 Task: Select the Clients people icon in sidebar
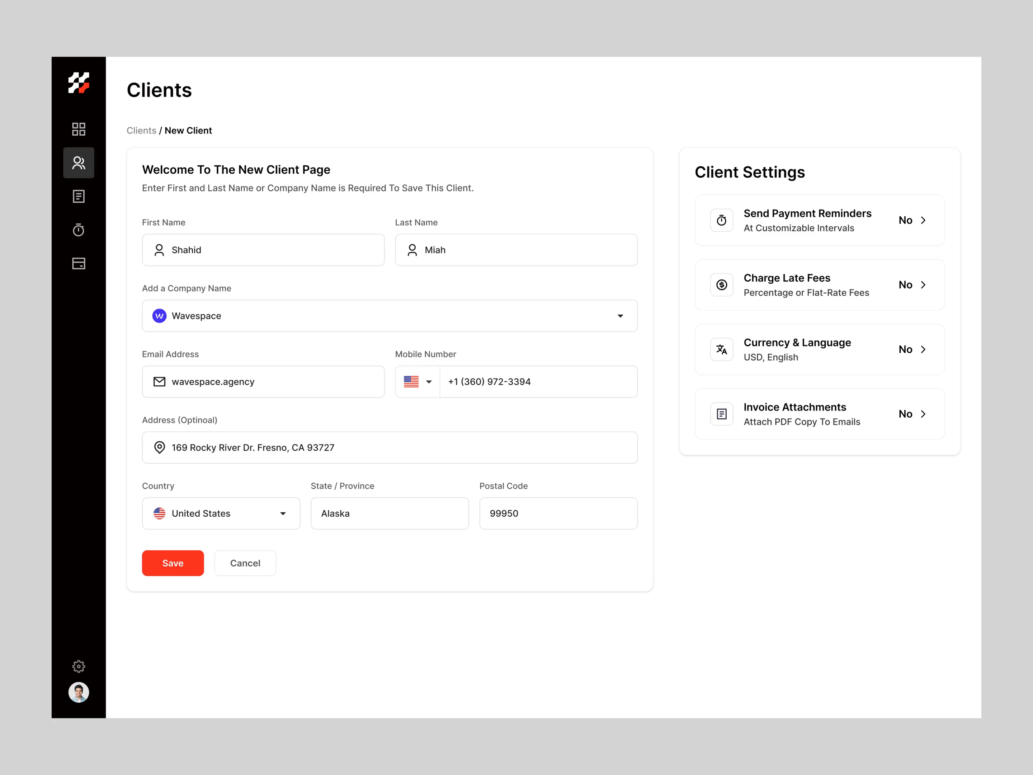pyautogui.click(x=79, y=163)
